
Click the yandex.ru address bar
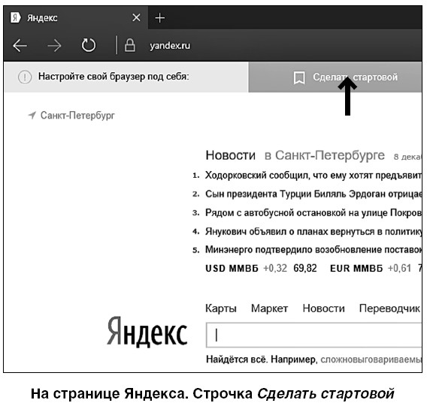coord(170,46)
